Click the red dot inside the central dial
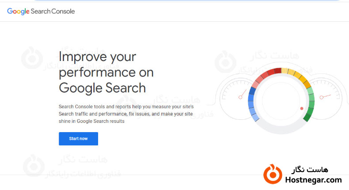Image resolution: width=349 pixels, height=190 pixels. [302, 108]
